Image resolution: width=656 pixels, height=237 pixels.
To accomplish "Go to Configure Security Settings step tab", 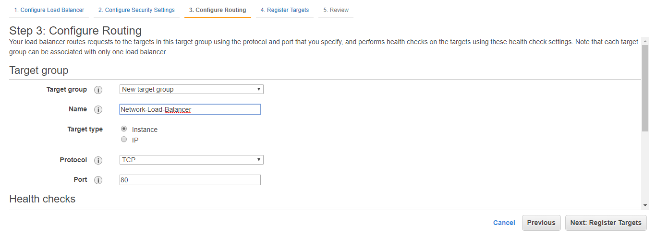I will (x=136, y=10).
